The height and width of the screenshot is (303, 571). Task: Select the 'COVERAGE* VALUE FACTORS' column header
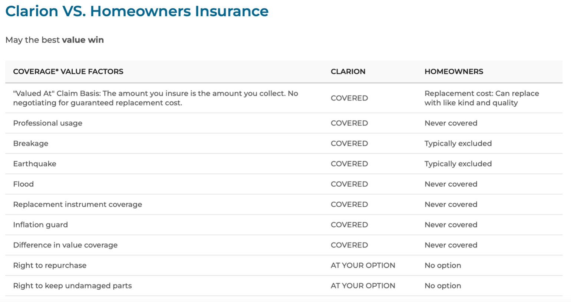tap(68, 71)
